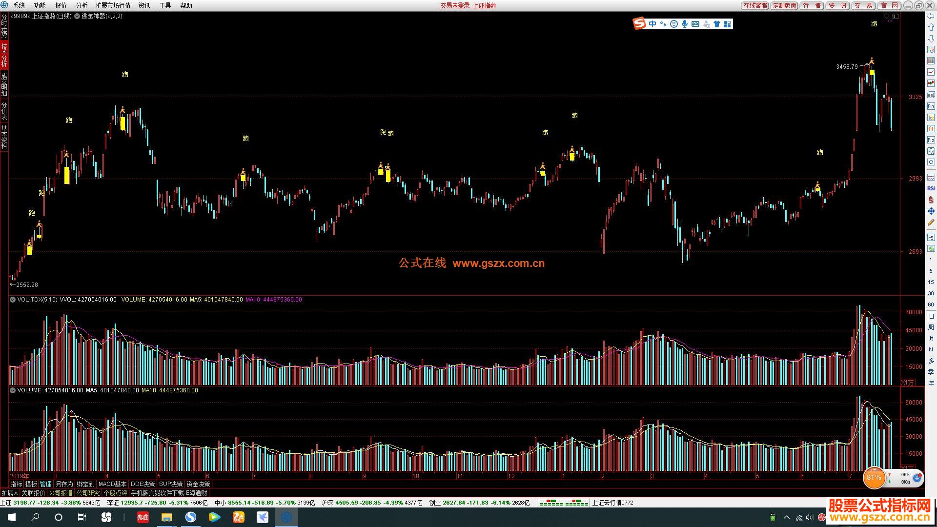Open Windows Start menu

coord(12,517)
